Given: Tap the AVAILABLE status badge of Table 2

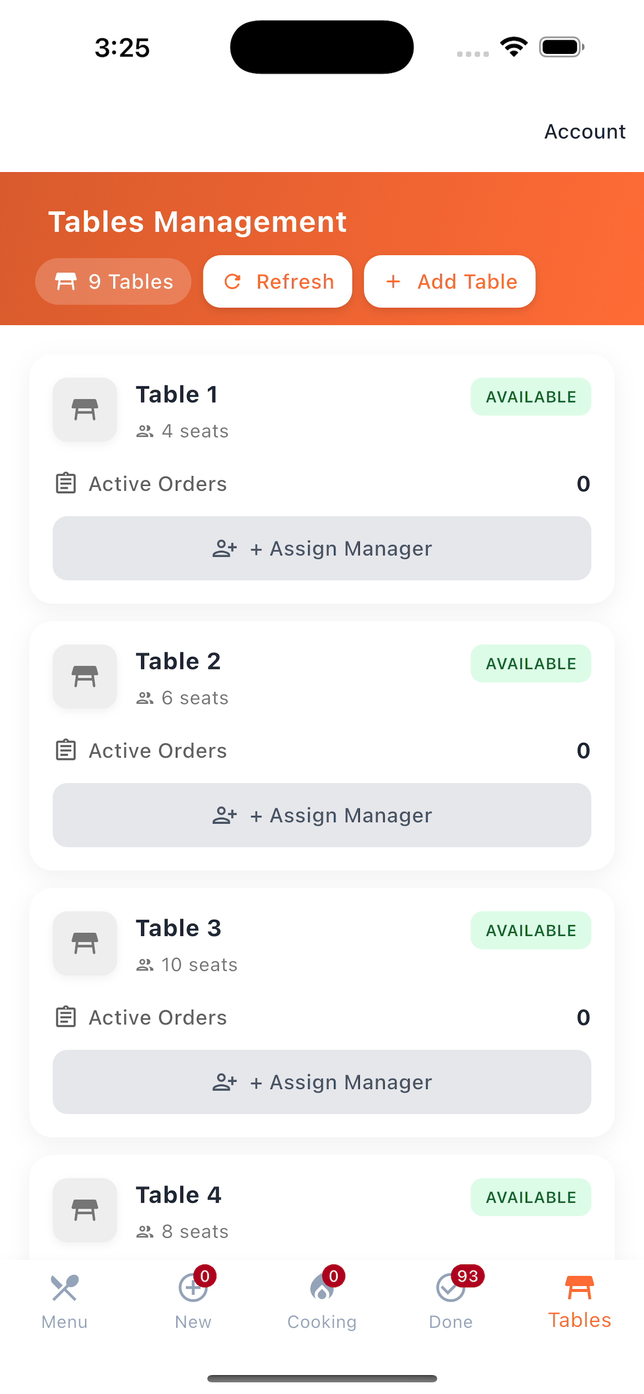Looking at the screenshot, I should pyautogui.click(x=531, y=663).
